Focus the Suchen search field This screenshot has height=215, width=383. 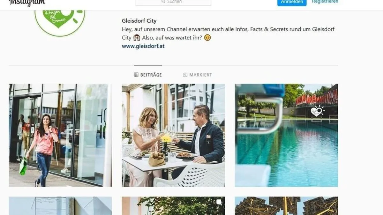pos(173,3)
